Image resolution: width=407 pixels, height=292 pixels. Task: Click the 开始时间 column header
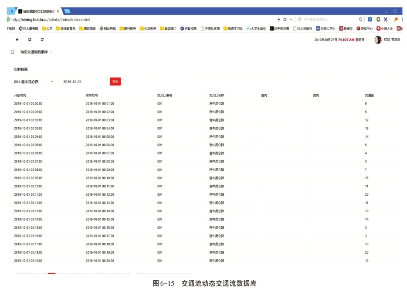20,95
